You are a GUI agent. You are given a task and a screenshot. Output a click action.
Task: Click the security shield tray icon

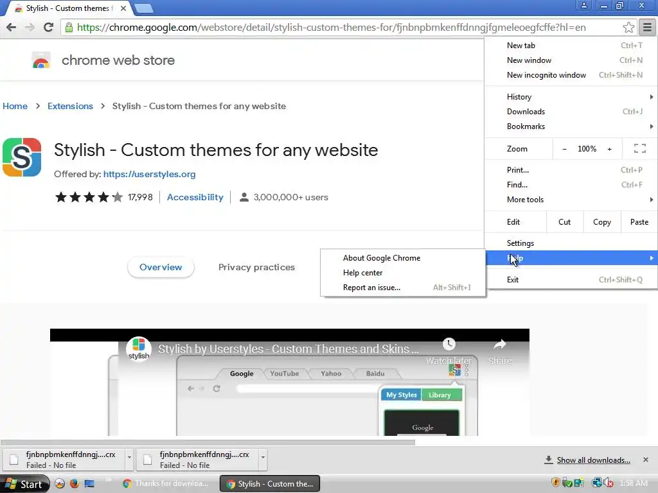click(x=555, y=483)
